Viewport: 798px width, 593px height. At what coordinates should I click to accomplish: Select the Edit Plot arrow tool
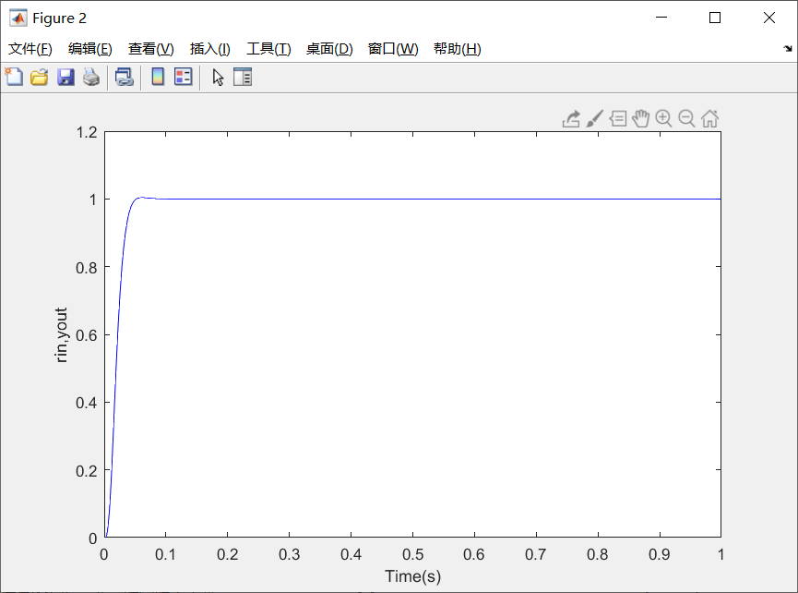[x=216, y=77]
